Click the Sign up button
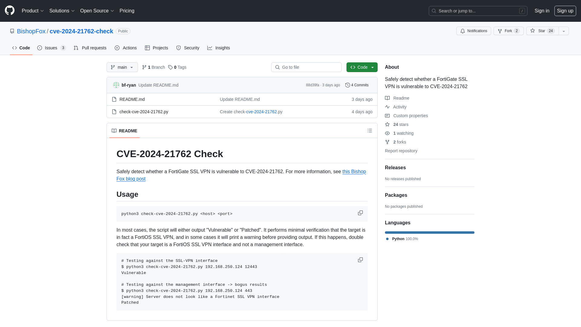This screenshot has width=581, height=327. coord(565,11)
